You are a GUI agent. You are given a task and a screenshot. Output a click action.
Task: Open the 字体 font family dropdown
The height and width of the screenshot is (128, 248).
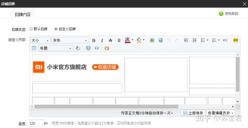click(70, 40)
